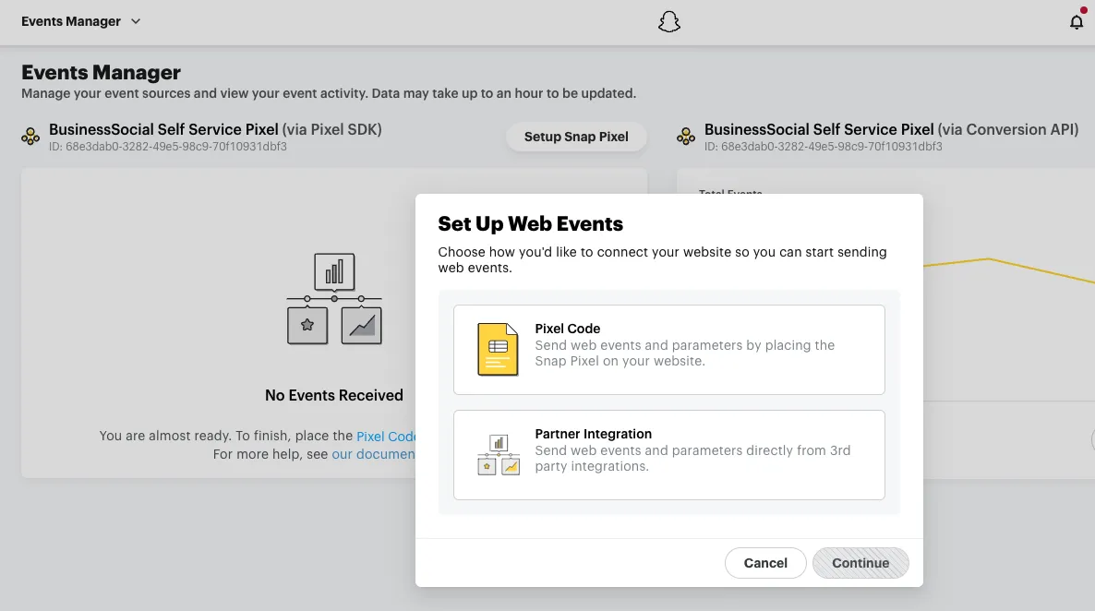Click the 'Set Up Web Events' title
Viewport: 1095px width, 611px height.
pos(530,223)
